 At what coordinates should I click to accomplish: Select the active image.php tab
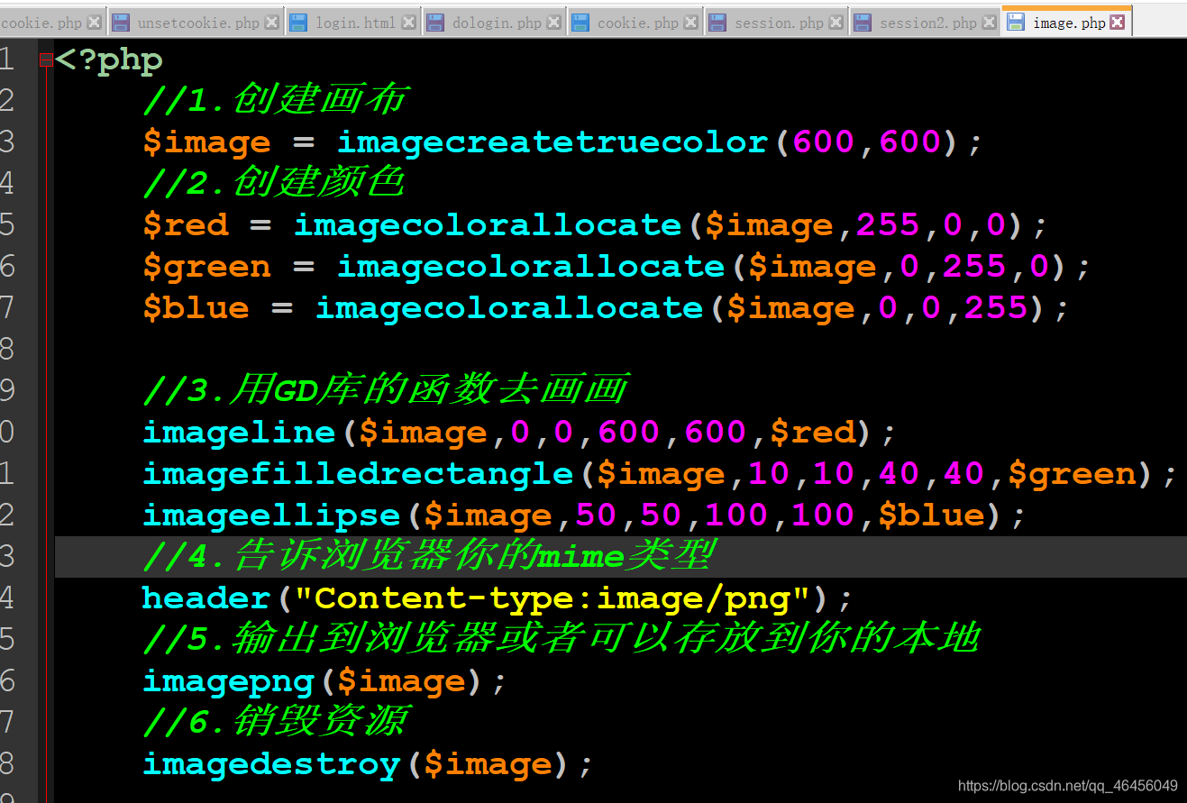pos(1066,23)
